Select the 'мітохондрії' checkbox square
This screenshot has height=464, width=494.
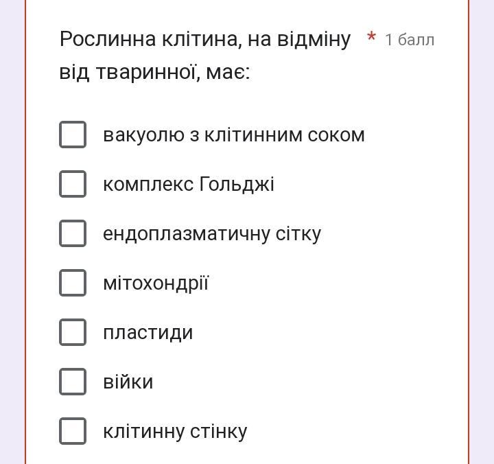[x=73, y=283]
